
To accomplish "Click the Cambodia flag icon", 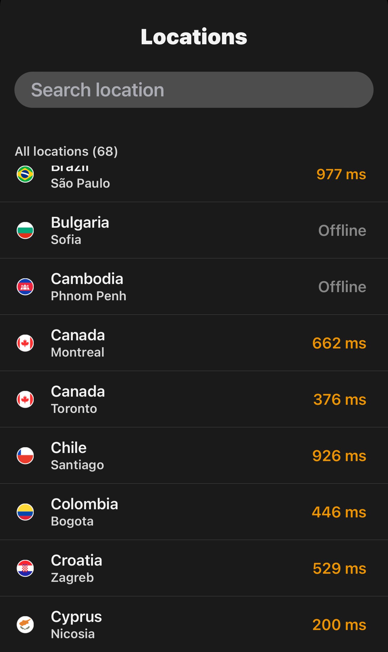I will coord(25,287).
